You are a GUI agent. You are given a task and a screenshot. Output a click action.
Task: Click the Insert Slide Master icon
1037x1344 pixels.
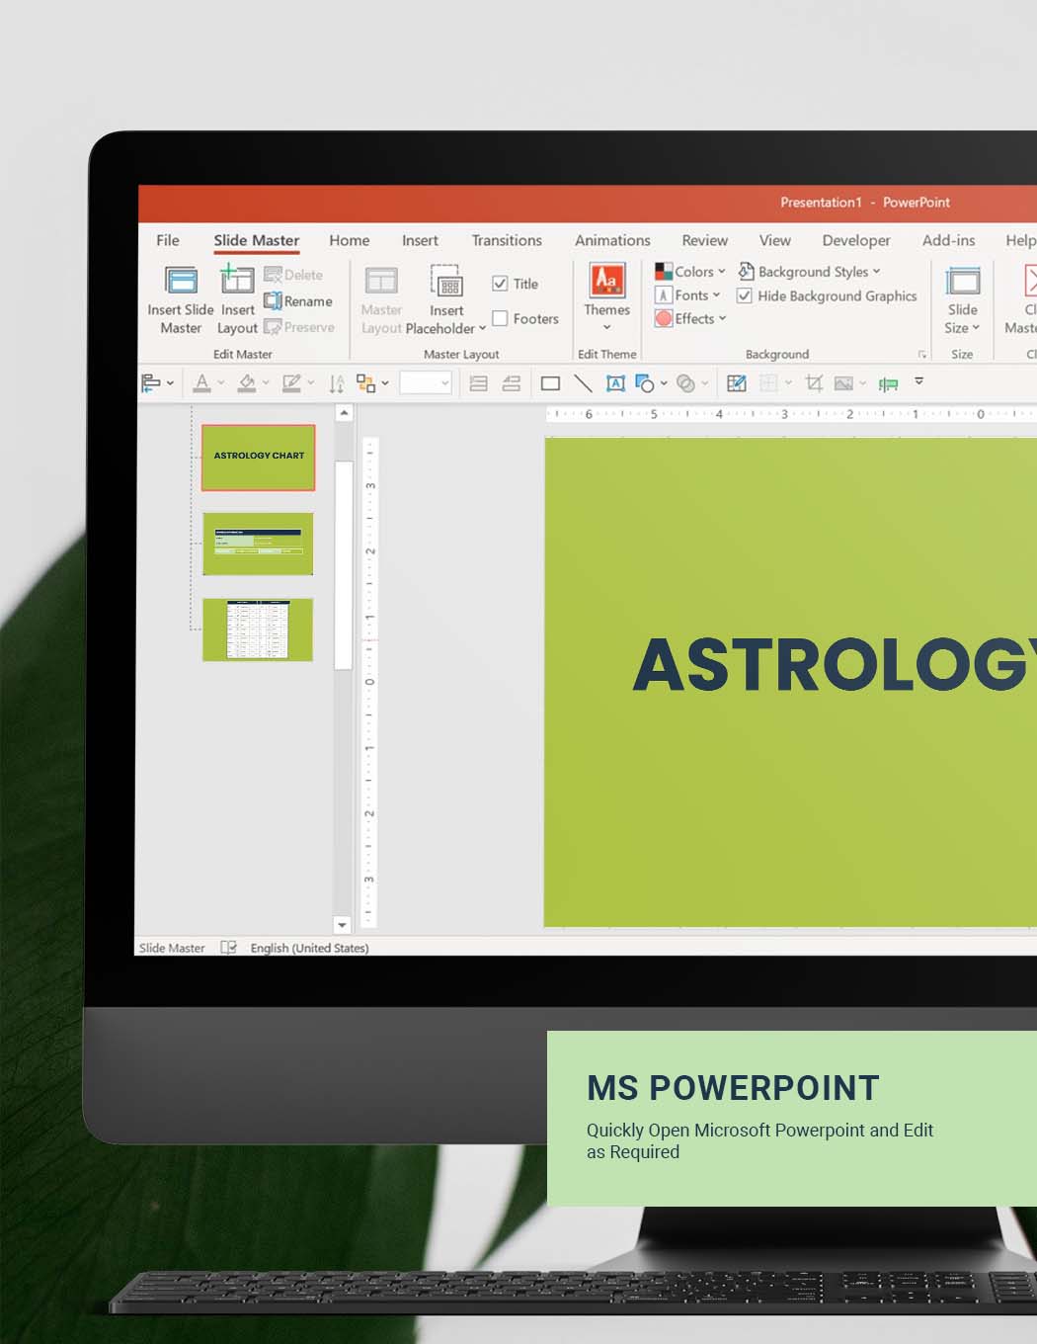[x=181, y=283]
